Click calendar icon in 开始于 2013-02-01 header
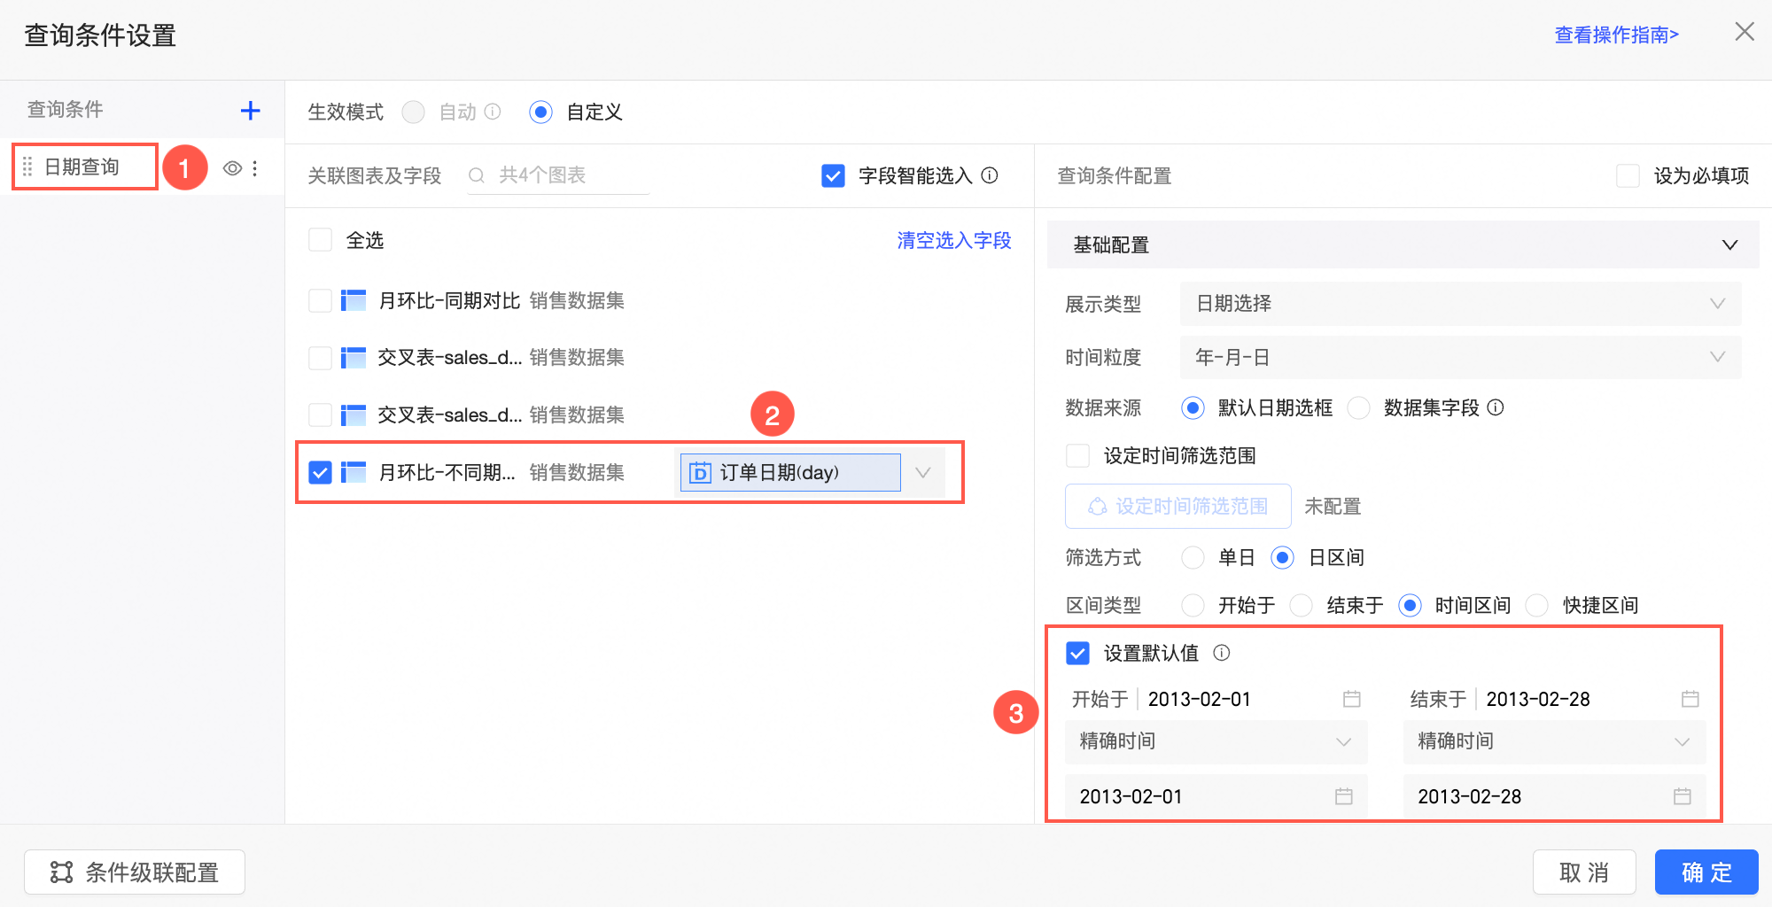Image resolution: width=1772 pixels, height=907 pixels. [x=1351, y=699]
